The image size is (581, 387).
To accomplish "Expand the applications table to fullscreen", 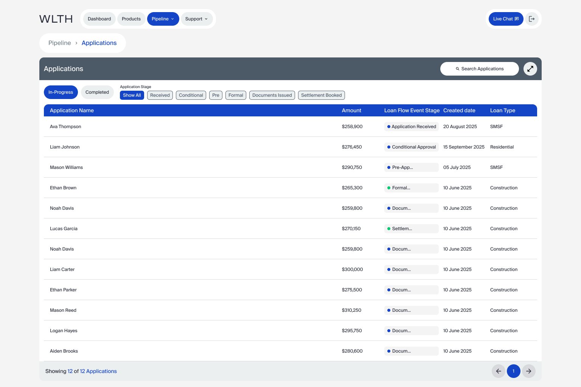I will point(530,69).
